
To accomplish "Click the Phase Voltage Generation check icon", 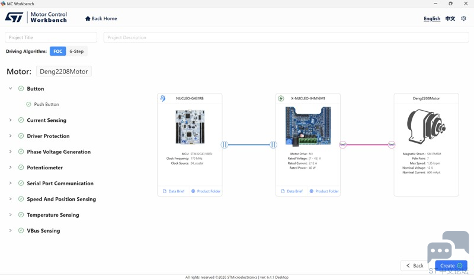I will (x=21, y=152).
